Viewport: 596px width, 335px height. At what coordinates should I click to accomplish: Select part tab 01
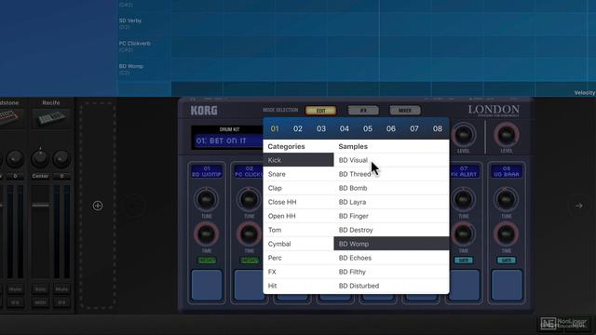click(x=275, y=128)
